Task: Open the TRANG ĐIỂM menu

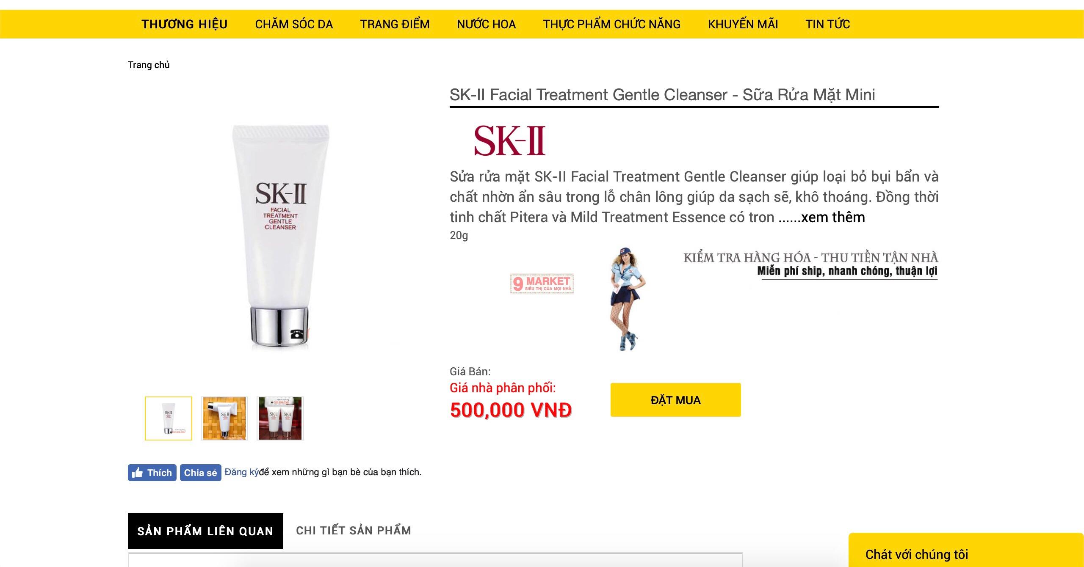Action: tap(395, 24)
